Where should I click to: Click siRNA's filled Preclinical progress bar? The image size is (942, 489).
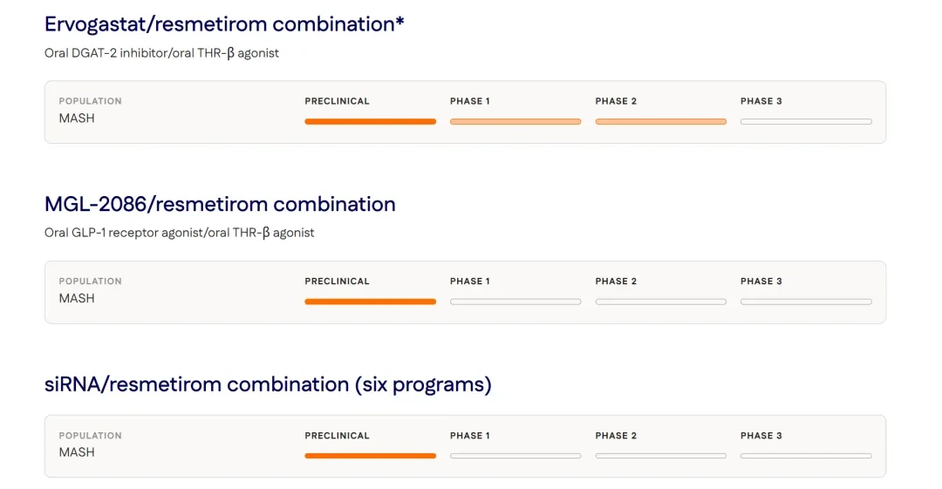tap(370, 456)
